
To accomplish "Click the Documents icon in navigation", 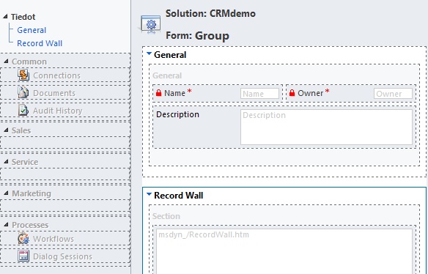I will [x=23, y=92].
